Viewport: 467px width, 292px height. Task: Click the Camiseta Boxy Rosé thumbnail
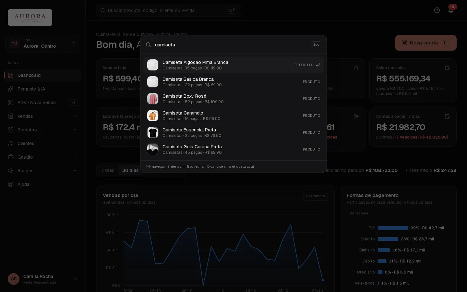pos(153,99)
